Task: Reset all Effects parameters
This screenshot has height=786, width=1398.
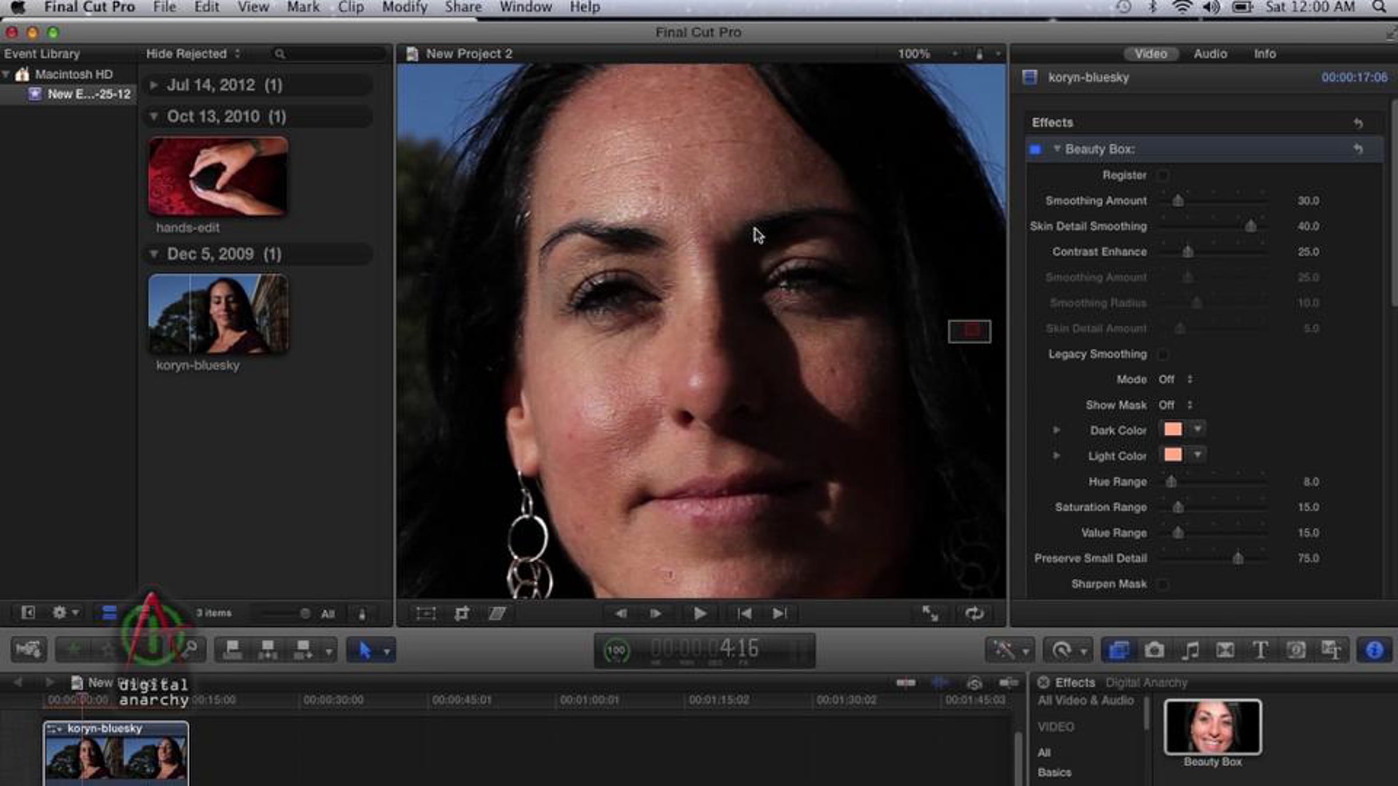Action: coord(1358,123)
